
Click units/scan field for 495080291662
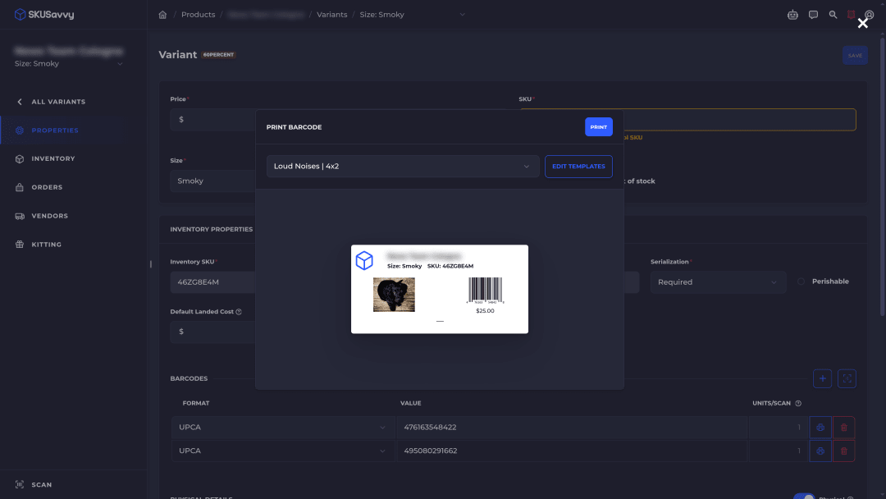(x=778, y=451)
